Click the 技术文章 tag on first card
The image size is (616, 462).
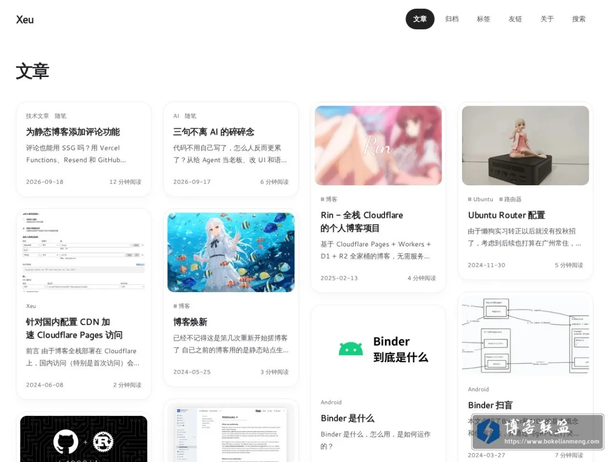[37, 116]
